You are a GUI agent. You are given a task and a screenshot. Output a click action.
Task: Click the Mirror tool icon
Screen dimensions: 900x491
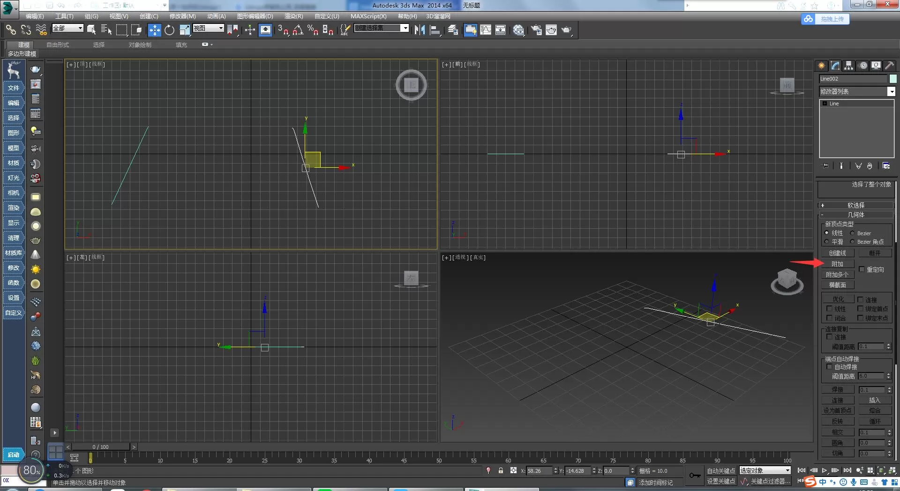(420, 30)
